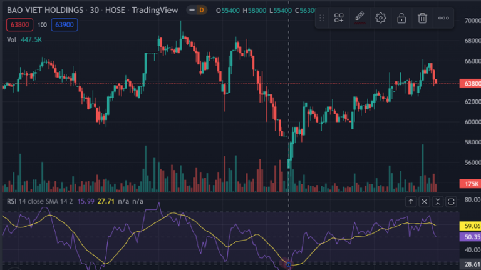Open the templates grid-plus icon
481x270 pixels.
pos(339,18)
